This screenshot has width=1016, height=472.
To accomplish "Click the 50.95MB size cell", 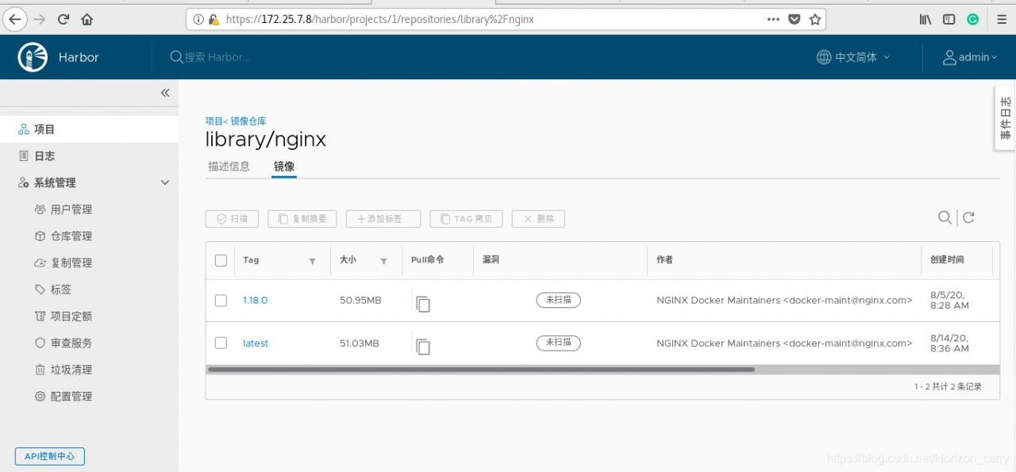I will point(360,301).
